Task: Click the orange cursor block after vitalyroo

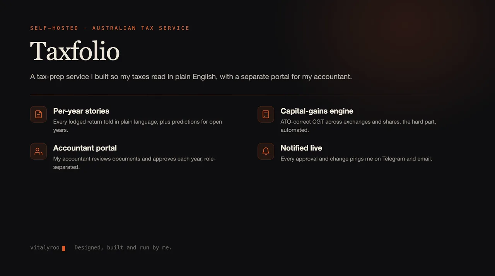Action: (x=64, y=248)
